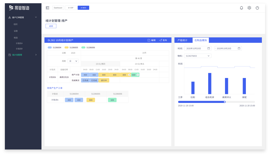Image resolution: width=270 pixels, height=156 pixels.
Task: Open 制造 in the sidebar
Action: 16,38
